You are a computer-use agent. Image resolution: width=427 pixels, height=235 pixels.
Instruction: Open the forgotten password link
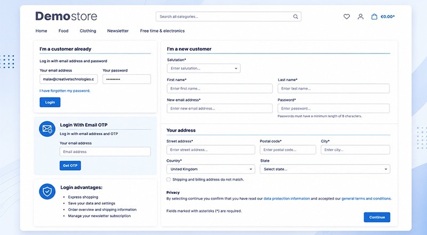(x=65, y=91)
